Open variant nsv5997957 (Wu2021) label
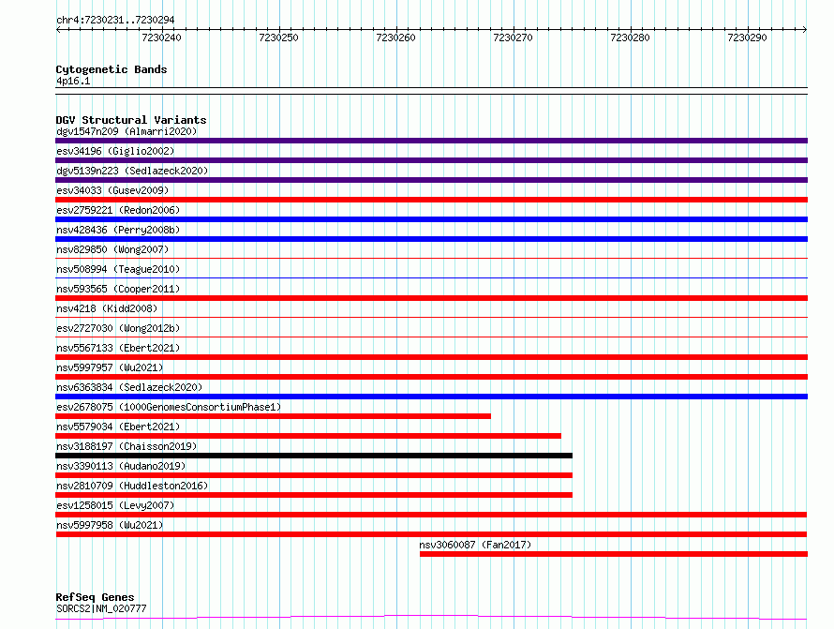Image resolution: width=834 pixels, height=629 pixels. 110,367
